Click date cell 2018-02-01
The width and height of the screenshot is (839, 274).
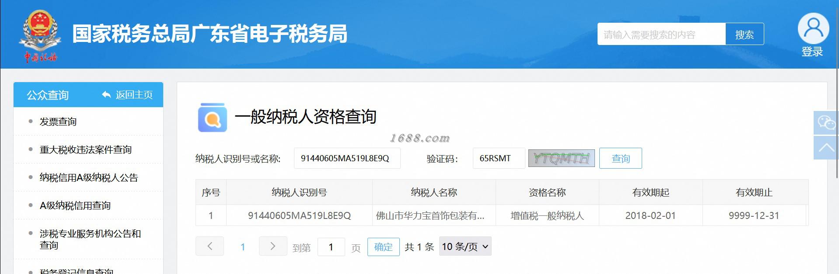pos(651,215)
